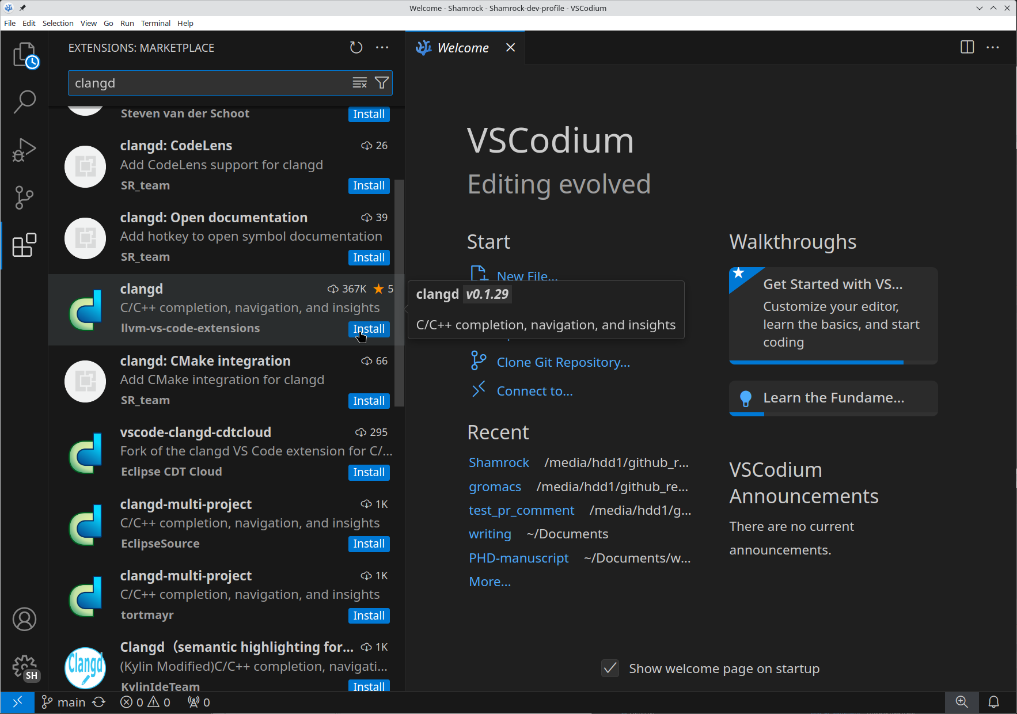Image resolution: width=1017 pixels, height=714 pixels.
Task: Open the Search view in activity bar
Action: tap(25, 102)
